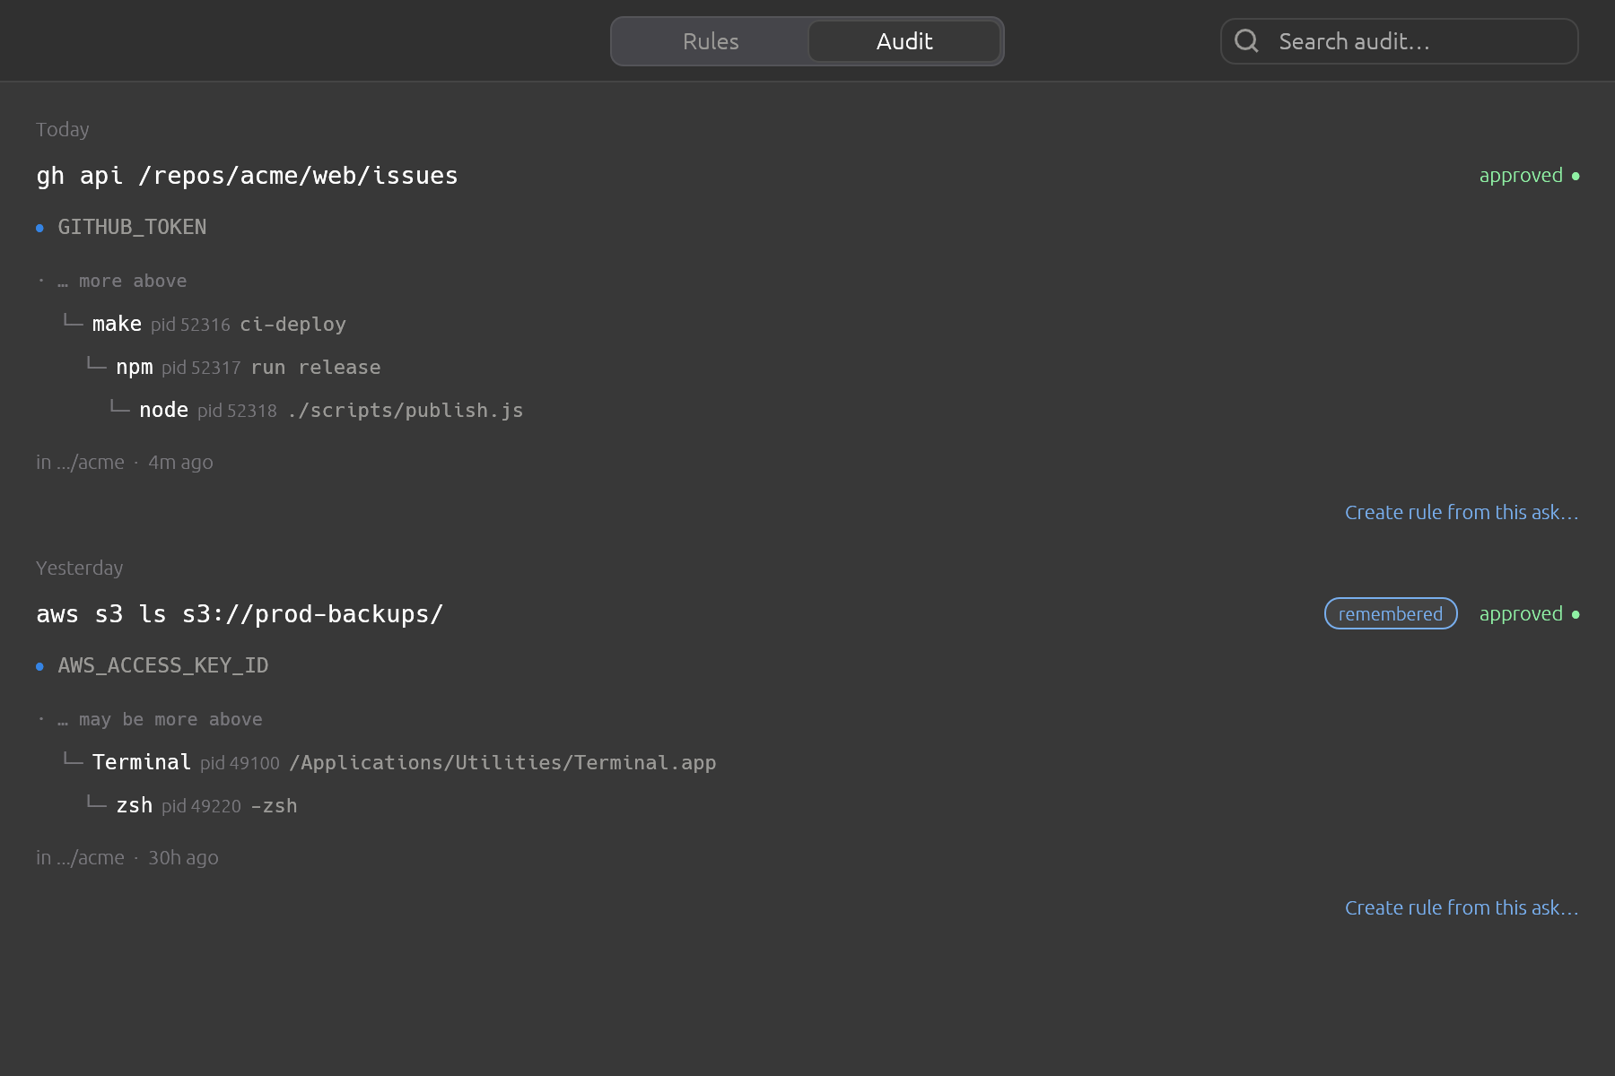
Task: Click the Yesterday section header
Action: 80,568
